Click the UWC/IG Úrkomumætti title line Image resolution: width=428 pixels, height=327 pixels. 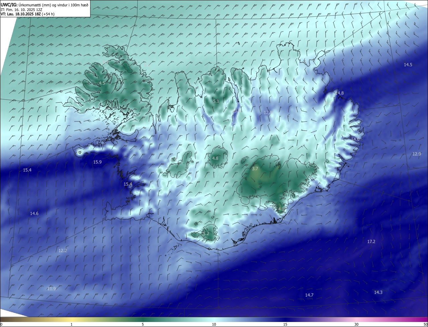coord(44,4)
